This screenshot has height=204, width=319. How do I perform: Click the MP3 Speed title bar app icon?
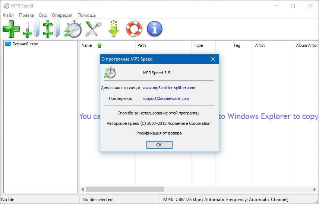click(x=6, y=6)
